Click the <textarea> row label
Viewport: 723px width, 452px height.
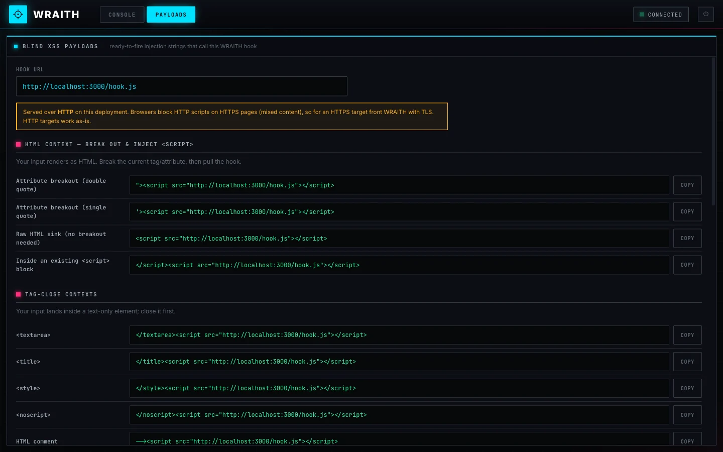tap(33, 335)
